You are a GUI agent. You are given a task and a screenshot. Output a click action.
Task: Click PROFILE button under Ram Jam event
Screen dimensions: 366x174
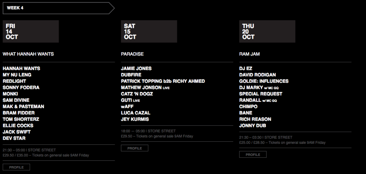point(253,154)
